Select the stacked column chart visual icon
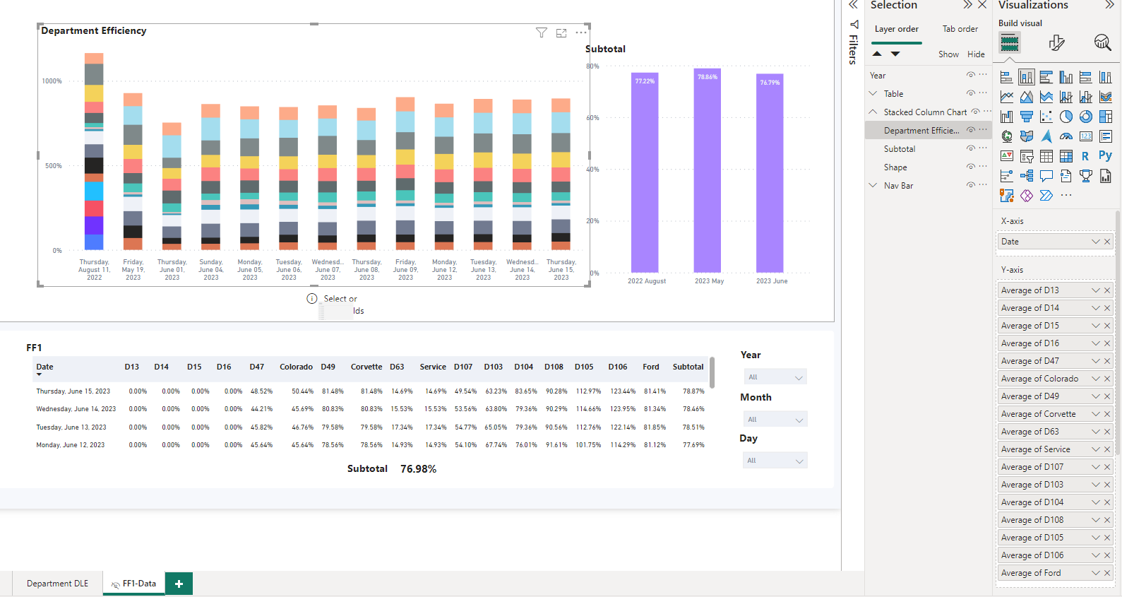 pos(1027,77)
